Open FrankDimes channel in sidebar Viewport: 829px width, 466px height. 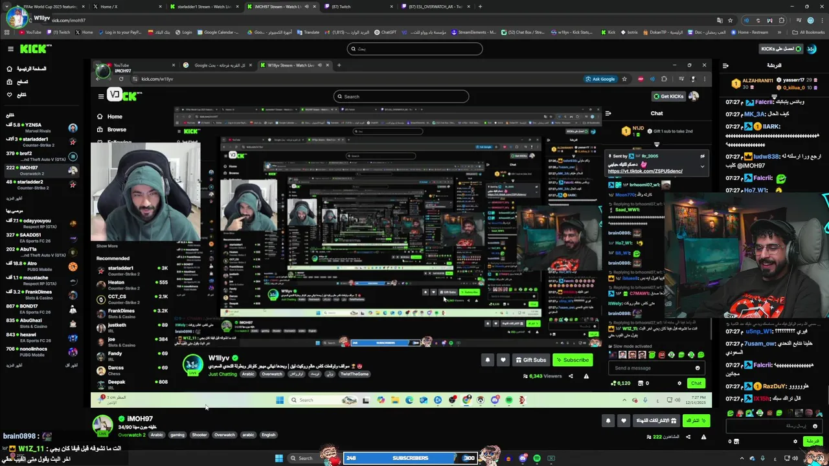click(41, 294)
